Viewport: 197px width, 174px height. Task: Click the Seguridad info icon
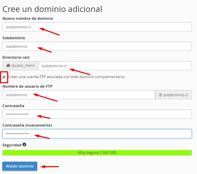25,145
